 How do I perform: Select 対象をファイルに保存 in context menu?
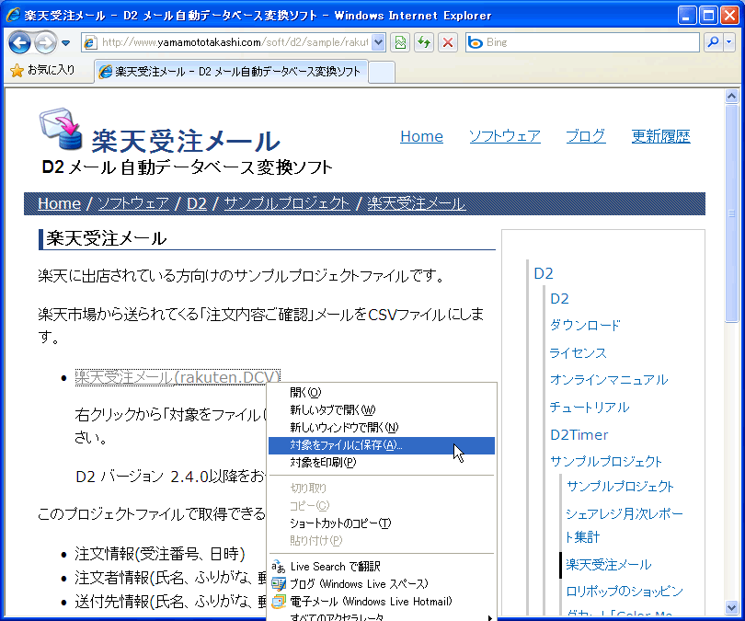coord(346,445)
